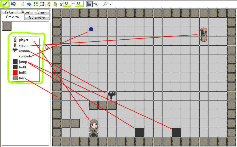Viewport: 237px width, 147px height.
Task: Sort instances by Y coordinate icon
Action: (x=42, y=4)
